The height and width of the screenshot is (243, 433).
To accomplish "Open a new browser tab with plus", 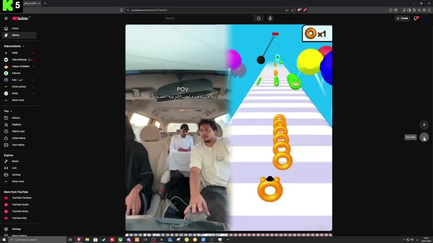I will [x=45, y=3].
